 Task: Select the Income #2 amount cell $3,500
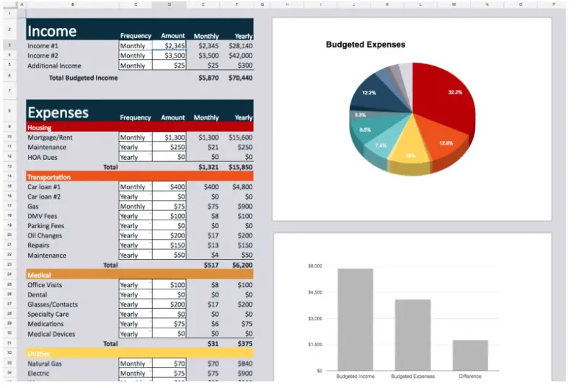click(169, 55)
